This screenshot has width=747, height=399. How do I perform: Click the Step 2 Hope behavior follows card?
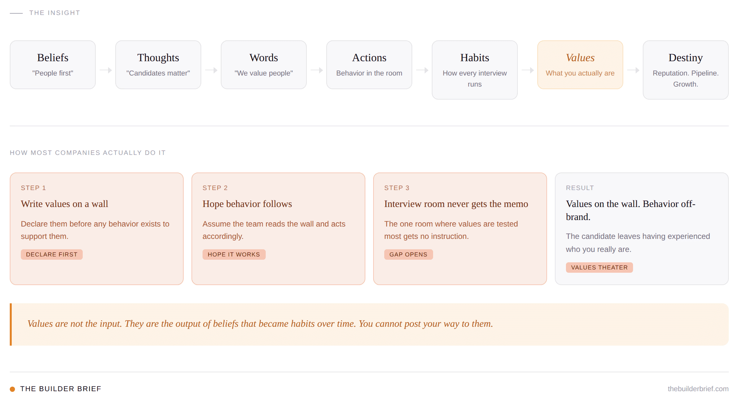(x=278, y=228)
